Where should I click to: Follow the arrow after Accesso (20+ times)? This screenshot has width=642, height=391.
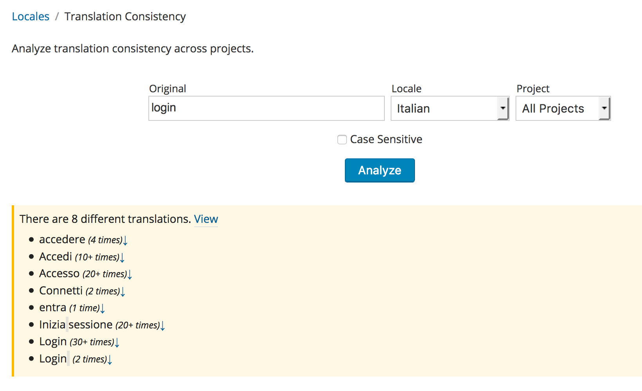coord(130,274)
